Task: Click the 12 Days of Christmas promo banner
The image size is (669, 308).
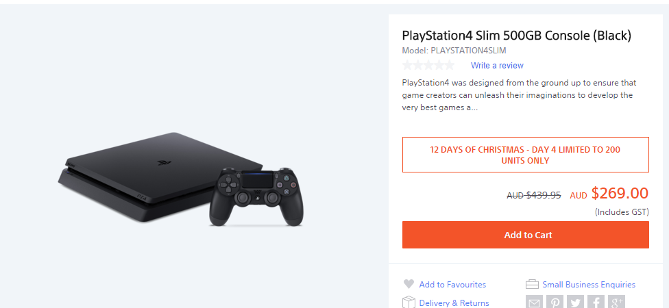Action: pos(525,155)
